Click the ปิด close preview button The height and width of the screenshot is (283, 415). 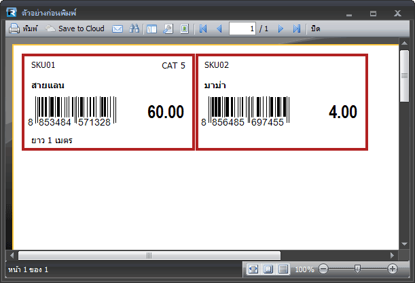(316, 29)
